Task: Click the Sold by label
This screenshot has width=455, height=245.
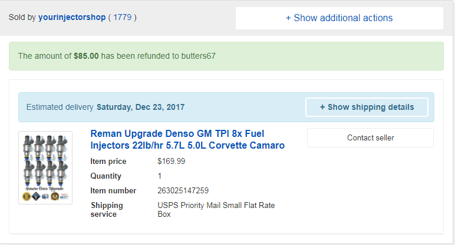Action: (22, 18)
